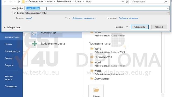Image resolution: width=172 pixels, height=97 pixels.
Task: Open the file type combo box
Action: coord(97,13)
